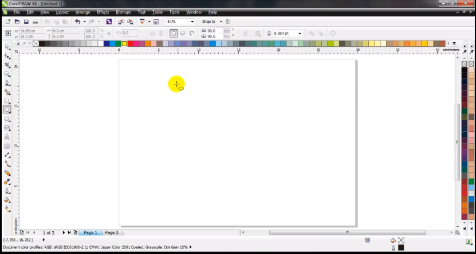Open the Snap options icon
The width and height of the screenshot is (476, 254).
tap(229, 22)
